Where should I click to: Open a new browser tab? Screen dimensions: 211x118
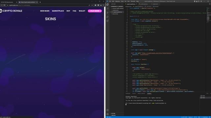[x=40, y=2]
